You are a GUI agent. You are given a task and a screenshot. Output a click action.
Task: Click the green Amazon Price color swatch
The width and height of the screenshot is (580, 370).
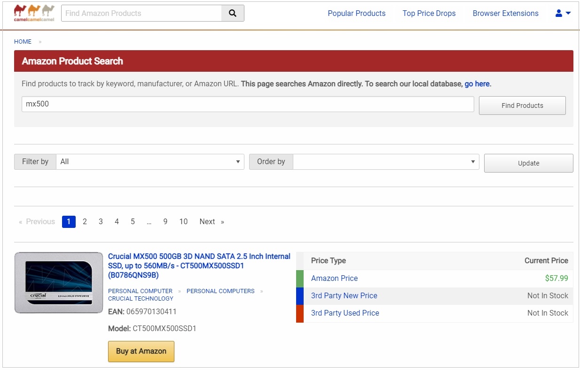point(300,279)
